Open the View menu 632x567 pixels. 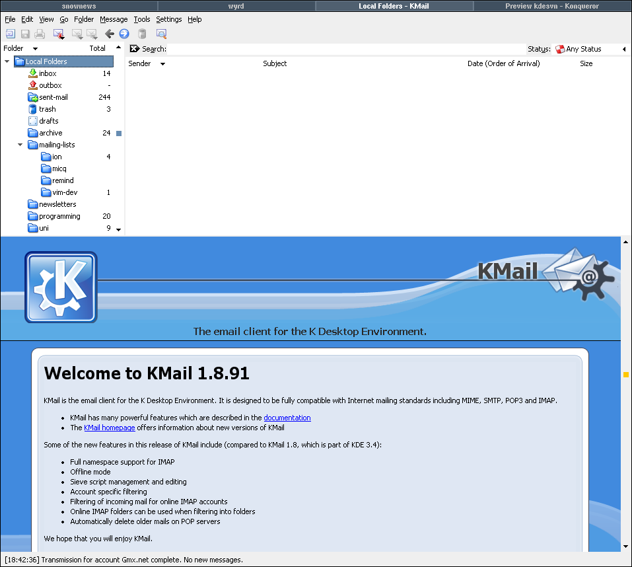coord(46,19)
